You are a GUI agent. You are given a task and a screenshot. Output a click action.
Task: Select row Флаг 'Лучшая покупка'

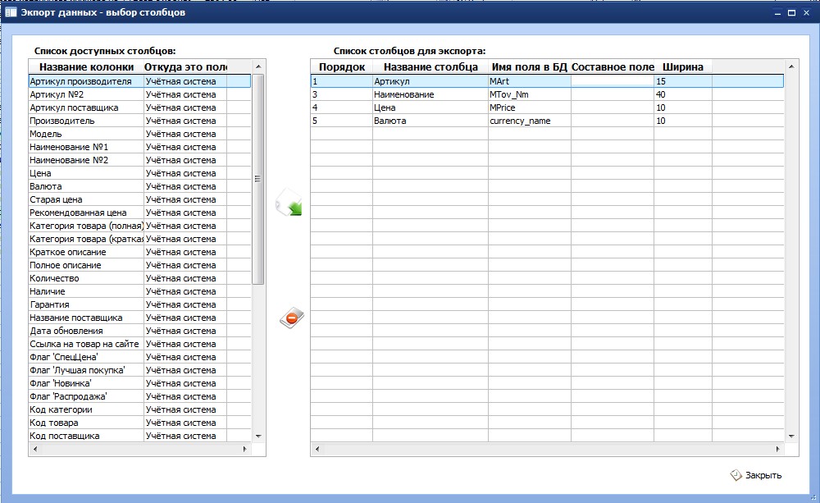[x=139, y=369]
